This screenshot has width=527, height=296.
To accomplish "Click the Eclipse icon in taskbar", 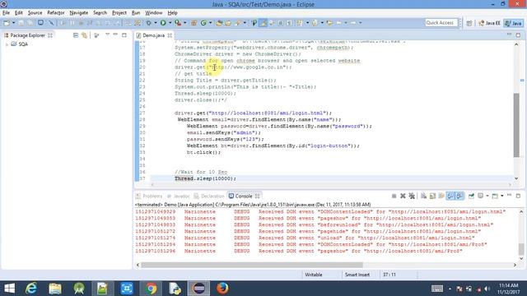I will [x=198, y=289].
